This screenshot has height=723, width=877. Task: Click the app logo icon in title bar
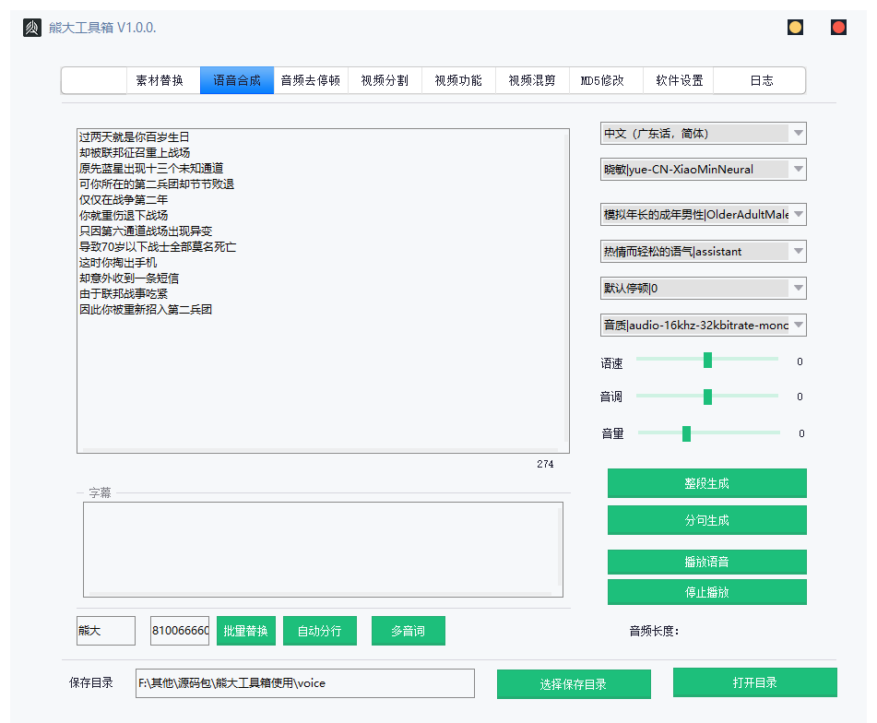point(32,28)
